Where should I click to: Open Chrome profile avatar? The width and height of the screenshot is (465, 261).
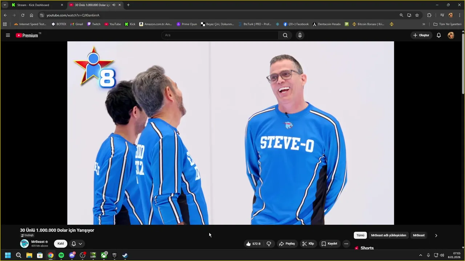(x=450, y=15)
